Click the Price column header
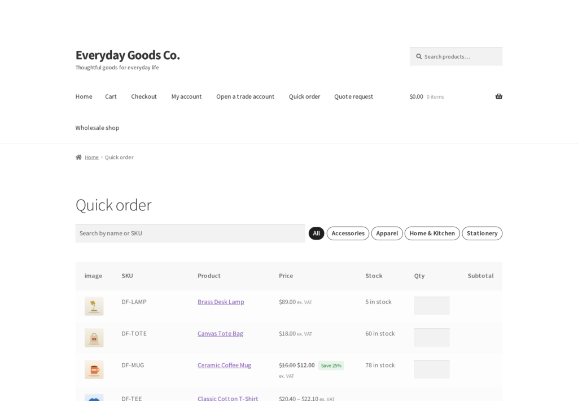This screenshot has width=578, height=401. pos(286,275)
